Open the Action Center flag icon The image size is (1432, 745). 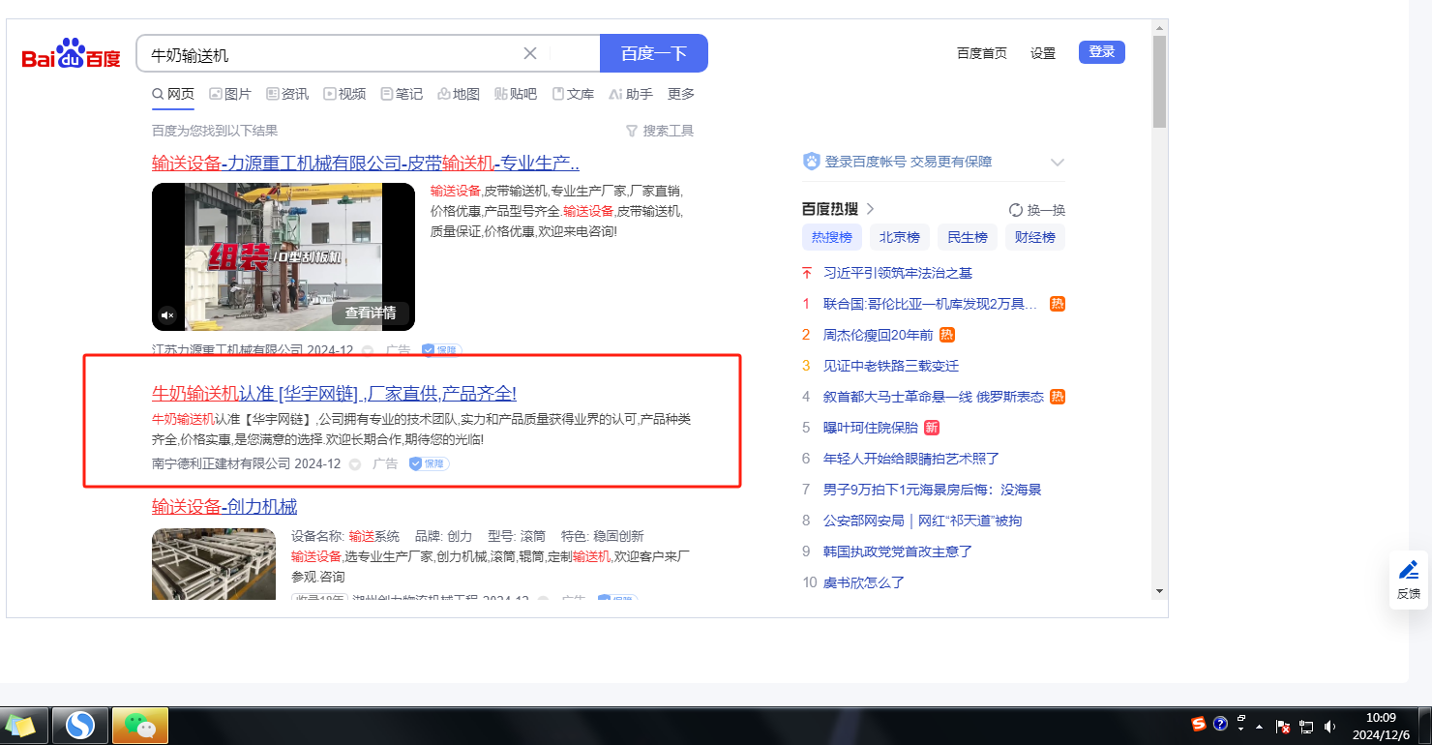(1284, 727)
